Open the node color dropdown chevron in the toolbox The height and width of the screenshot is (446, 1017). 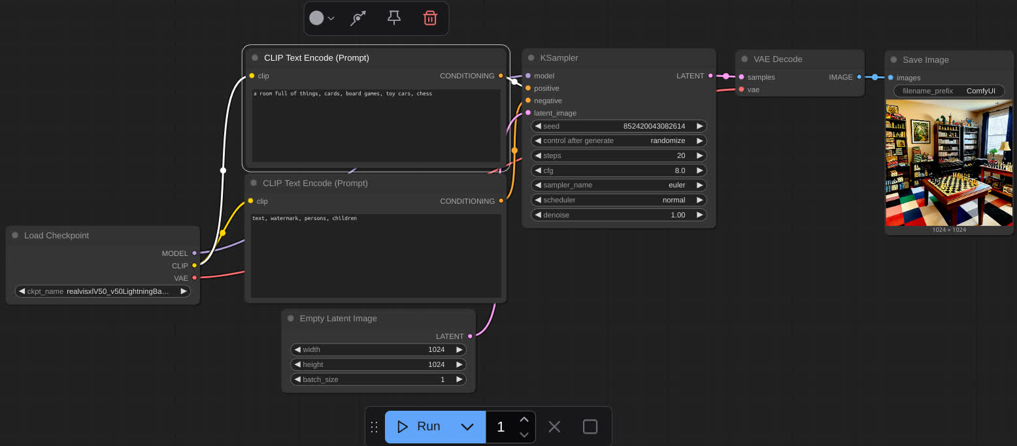(x=332, y=18)
